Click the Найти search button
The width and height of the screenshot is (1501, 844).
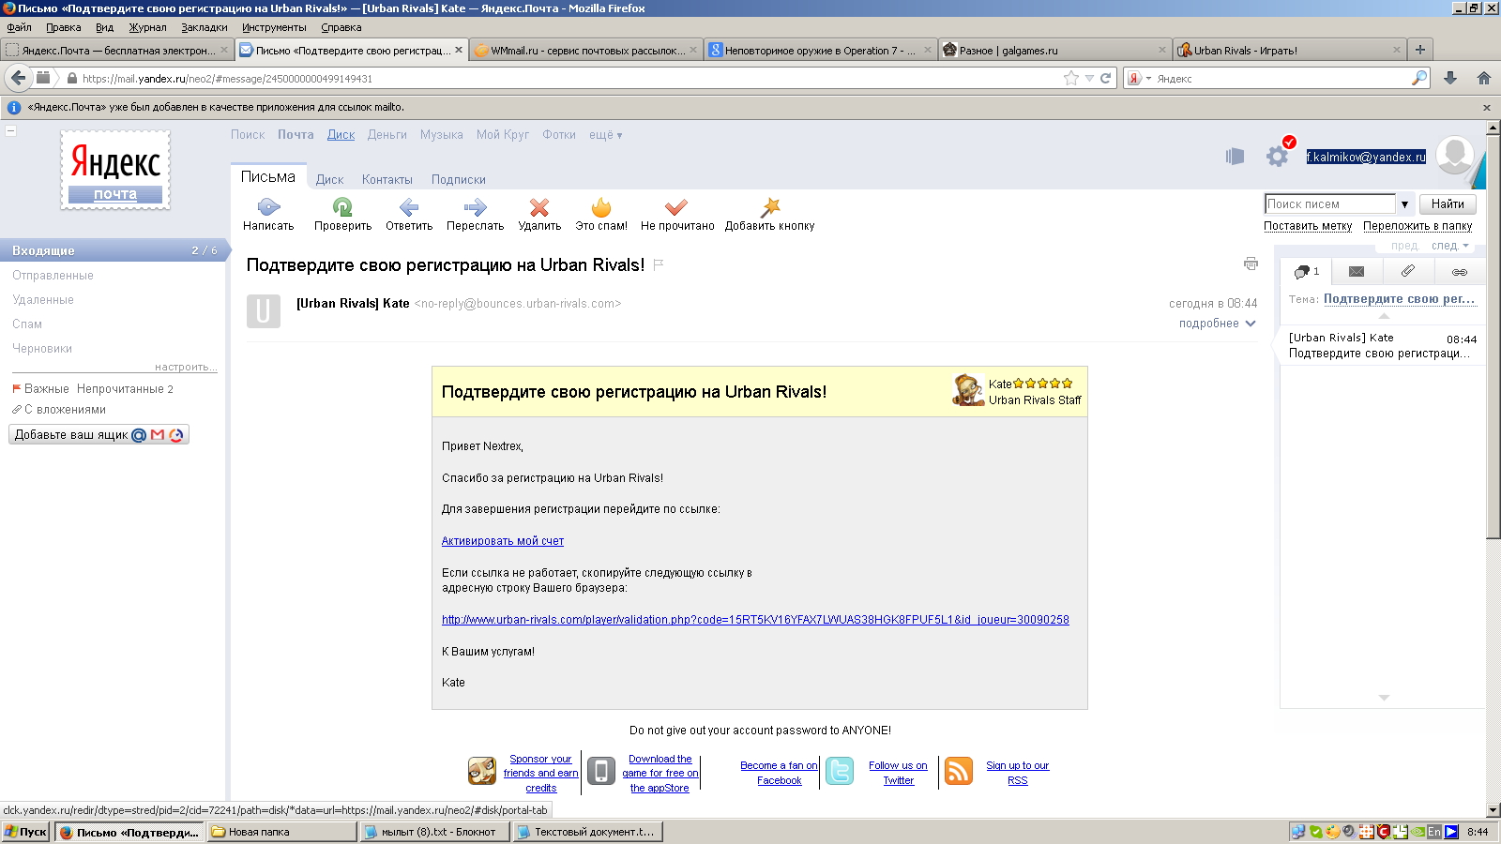pos(1448,204)
